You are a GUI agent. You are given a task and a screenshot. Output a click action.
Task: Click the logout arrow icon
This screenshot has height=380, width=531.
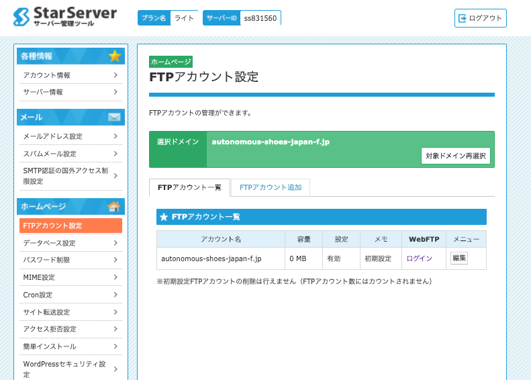[x=462, y=18]
